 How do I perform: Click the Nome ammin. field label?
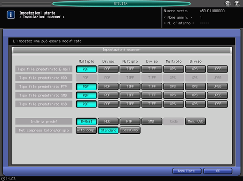(x=178, y=17)
